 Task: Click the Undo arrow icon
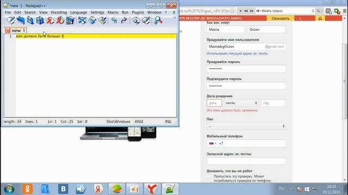pos(114,21)
